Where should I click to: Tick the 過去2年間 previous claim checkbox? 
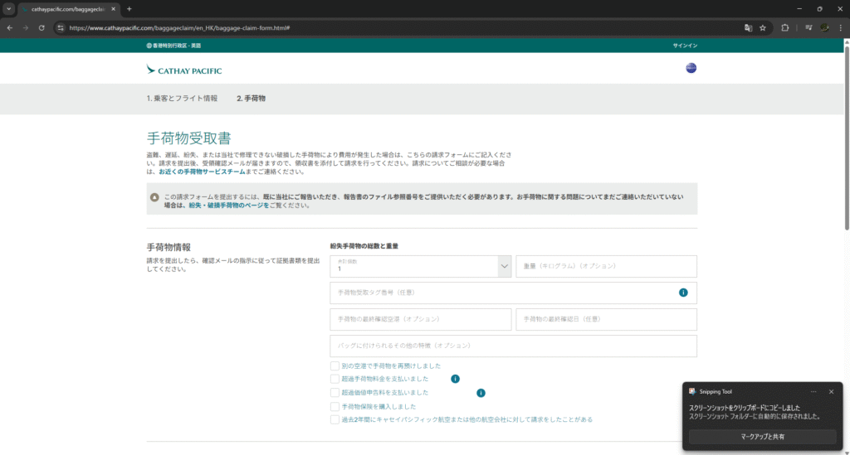tap(335, 419)
